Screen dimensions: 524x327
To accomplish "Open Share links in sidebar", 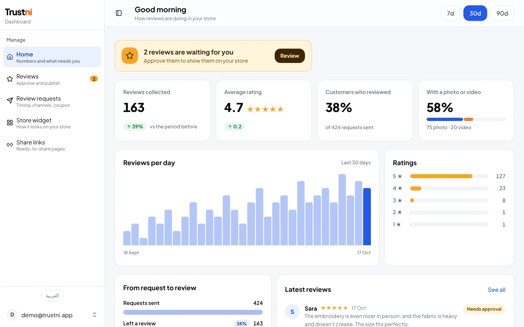I will (52, 145).
